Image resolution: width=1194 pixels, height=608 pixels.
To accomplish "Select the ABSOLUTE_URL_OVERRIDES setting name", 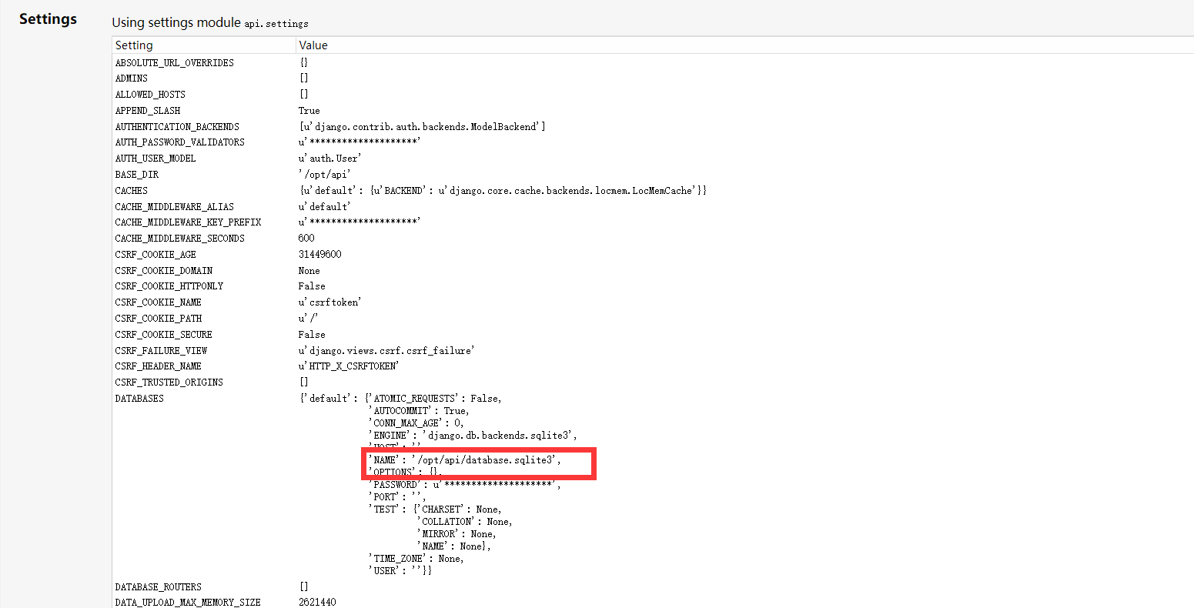I will pos(175,62).
